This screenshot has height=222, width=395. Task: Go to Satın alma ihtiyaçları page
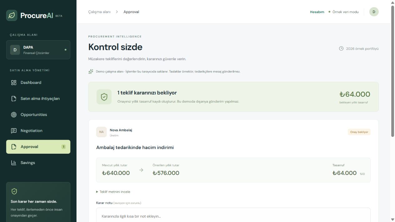coord(38,99)
